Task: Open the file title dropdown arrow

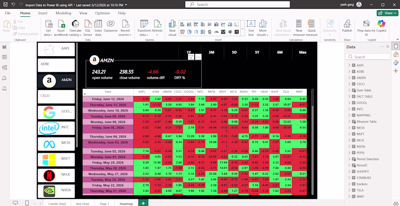Action: click(127, 5)
